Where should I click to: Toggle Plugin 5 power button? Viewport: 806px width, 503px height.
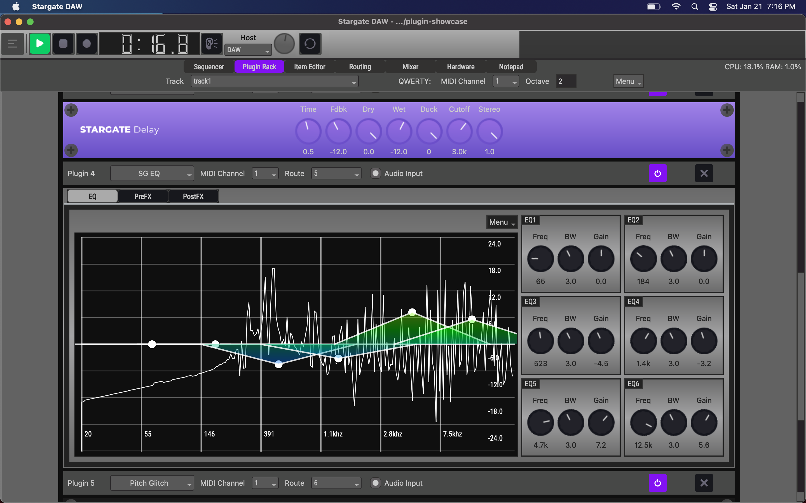tap(657, 483)
